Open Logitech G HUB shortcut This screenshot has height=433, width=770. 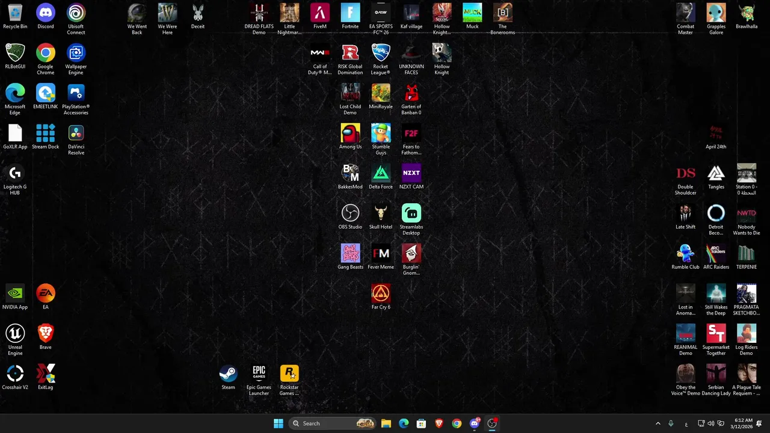click(15, 180)
